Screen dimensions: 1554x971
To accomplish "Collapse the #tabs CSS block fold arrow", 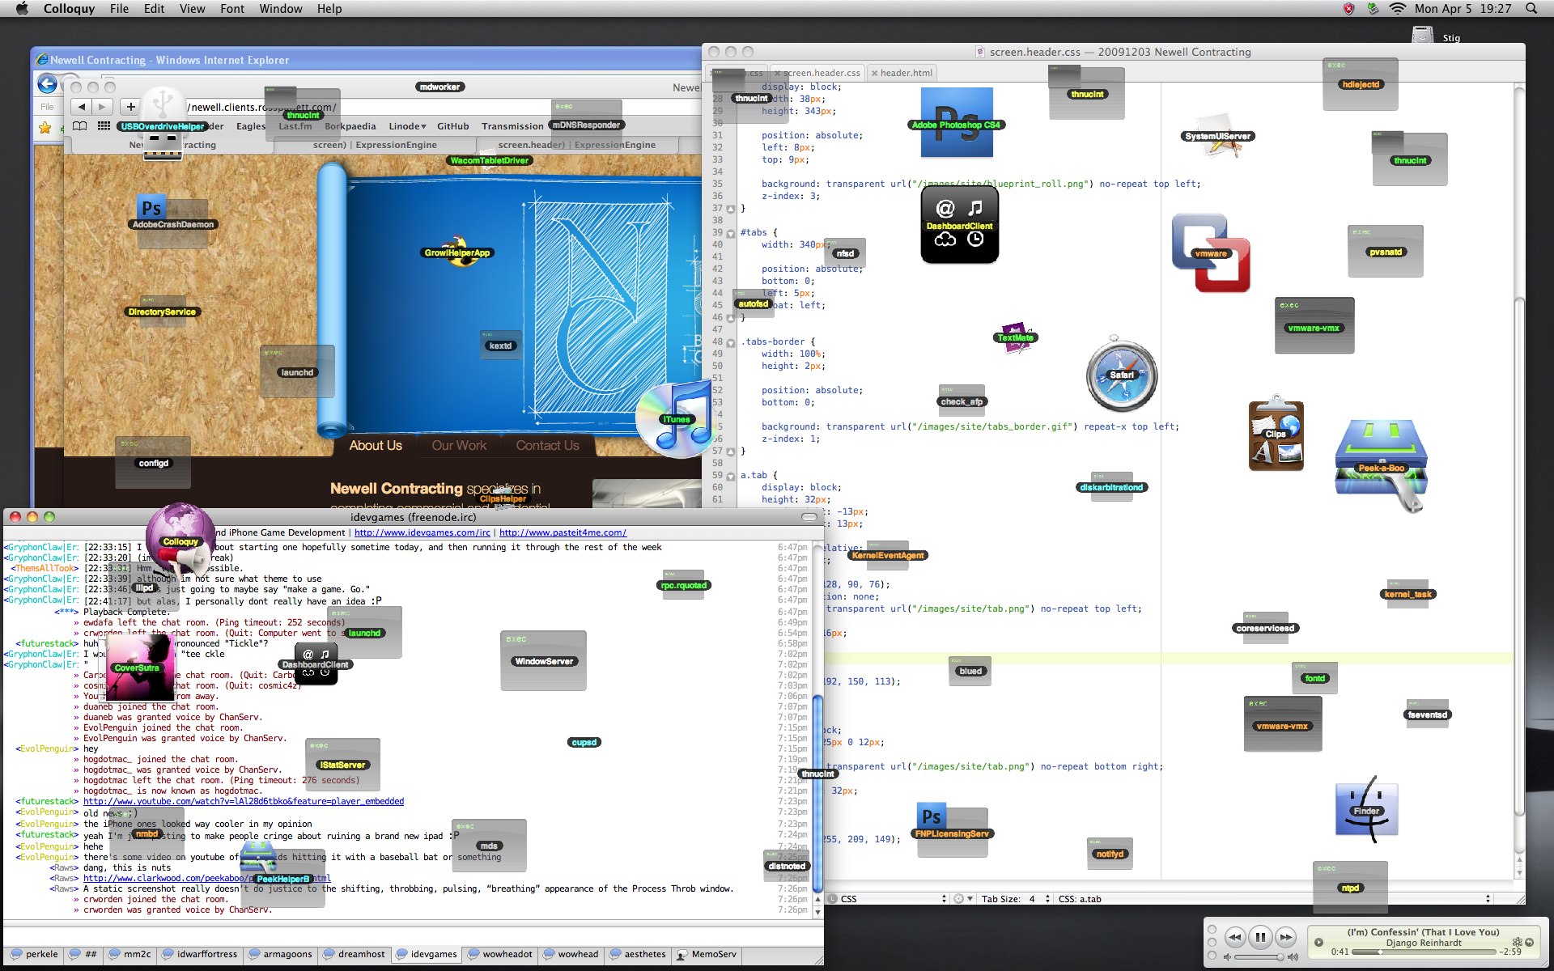I will coord(731,233).
